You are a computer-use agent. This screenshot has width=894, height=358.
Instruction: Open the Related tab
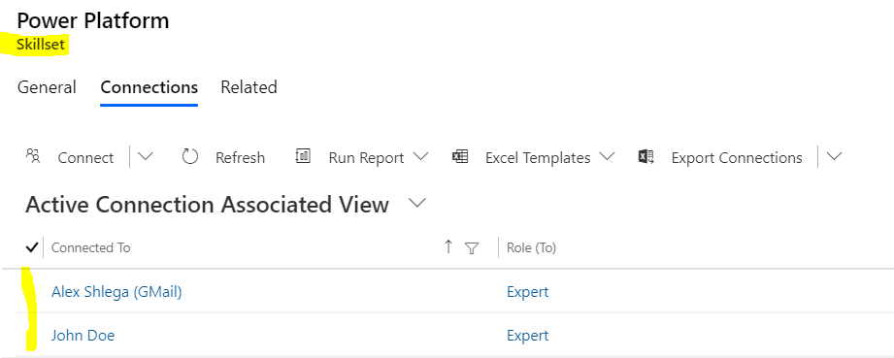pos(248,87)
